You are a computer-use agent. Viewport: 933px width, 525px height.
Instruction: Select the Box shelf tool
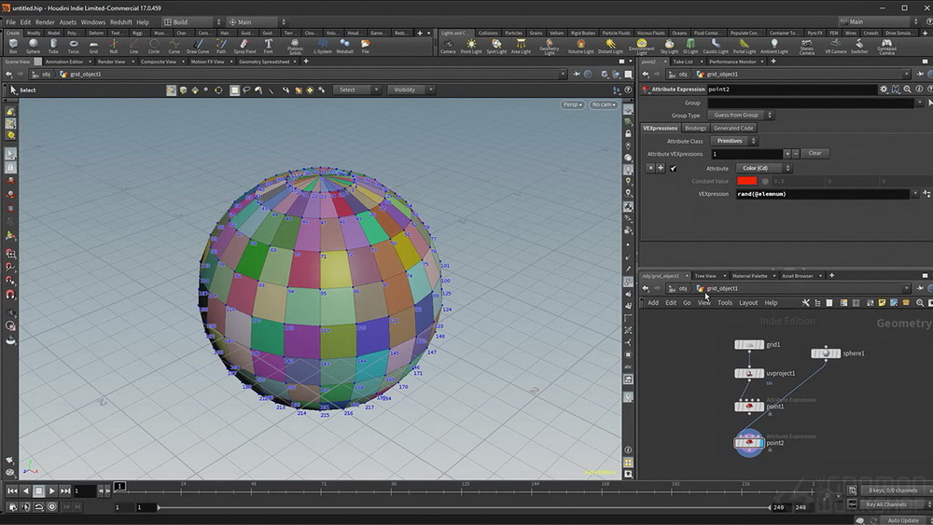tap(13, 47)
